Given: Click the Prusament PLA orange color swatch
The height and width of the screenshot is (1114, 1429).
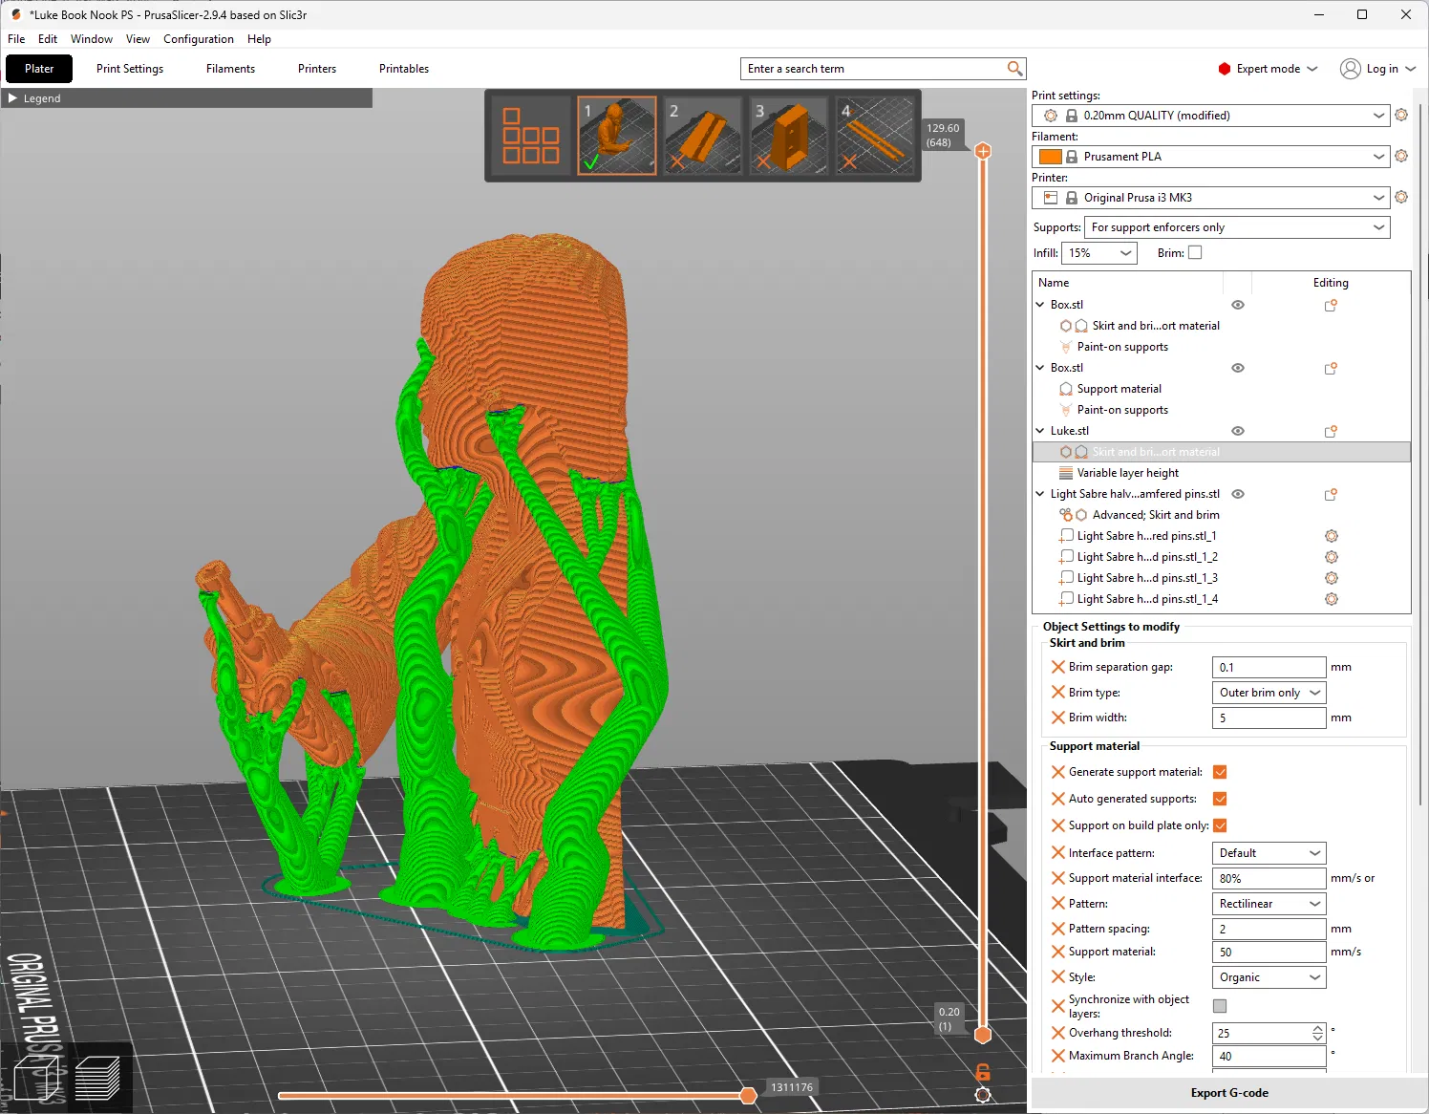Looking at the screenshot, I should (1050, 157).
